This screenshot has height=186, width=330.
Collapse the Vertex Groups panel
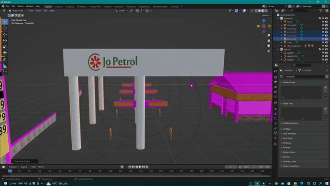tap(289, 82)
